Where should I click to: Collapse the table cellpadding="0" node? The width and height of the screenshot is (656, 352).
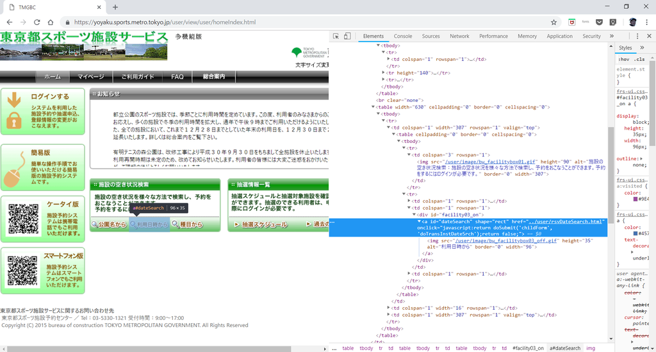click(394, 135)
